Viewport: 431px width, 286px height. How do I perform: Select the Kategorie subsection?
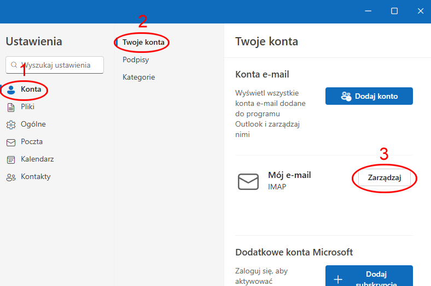139,78
